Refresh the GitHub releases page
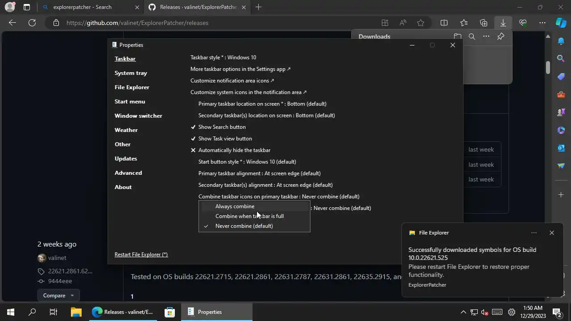 click(x=32, y=23)
